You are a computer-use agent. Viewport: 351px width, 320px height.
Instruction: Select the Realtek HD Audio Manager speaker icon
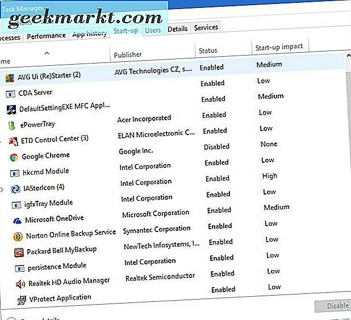pos(20,283)
